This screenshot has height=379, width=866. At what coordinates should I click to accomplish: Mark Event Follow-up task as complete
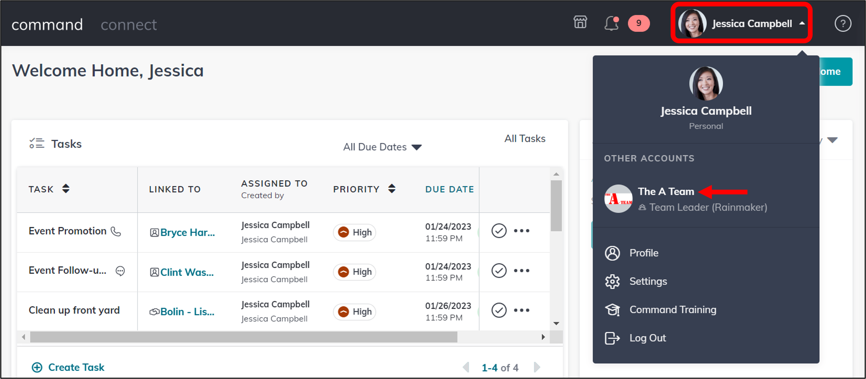[499, 270]
